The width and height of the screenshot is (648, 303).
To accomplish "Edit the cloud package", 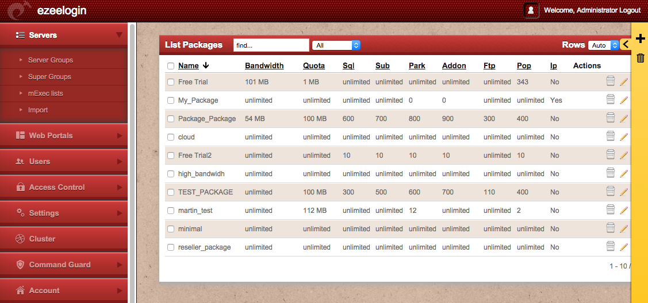I will click(624, 137).
